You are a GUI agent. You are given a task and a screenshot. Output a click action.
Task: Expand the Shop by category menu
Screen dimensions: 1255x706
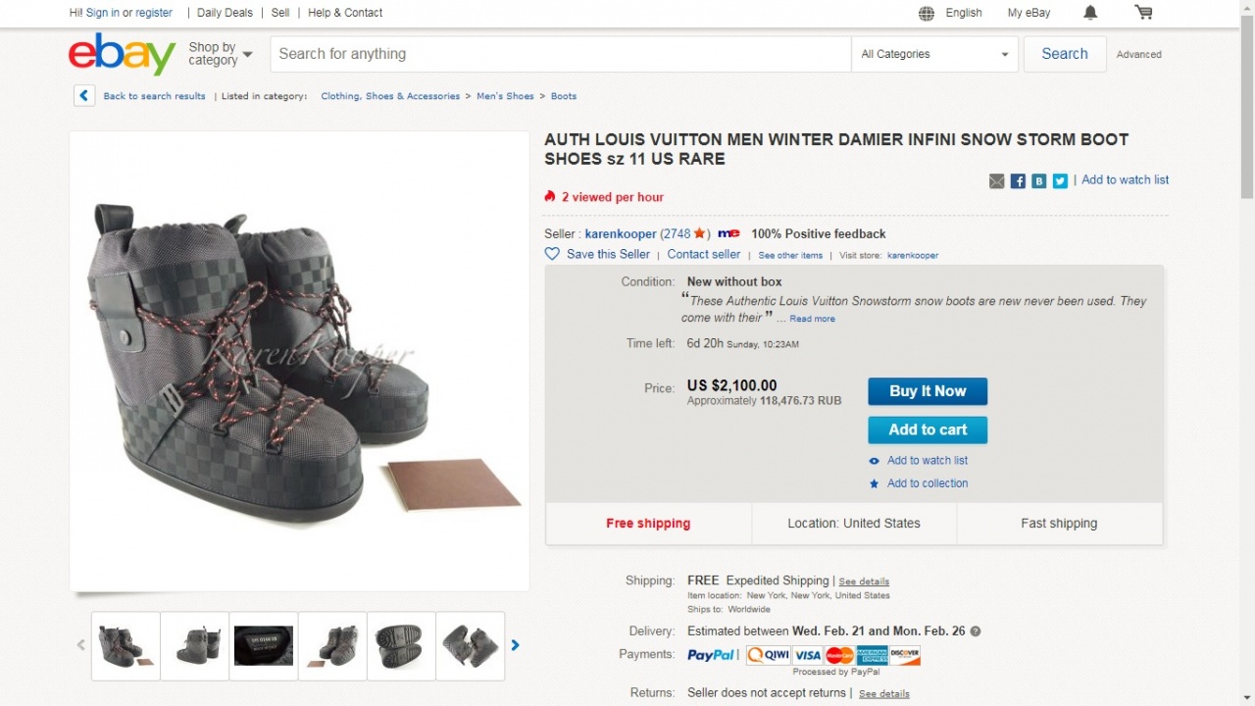[x=220, y=54]
